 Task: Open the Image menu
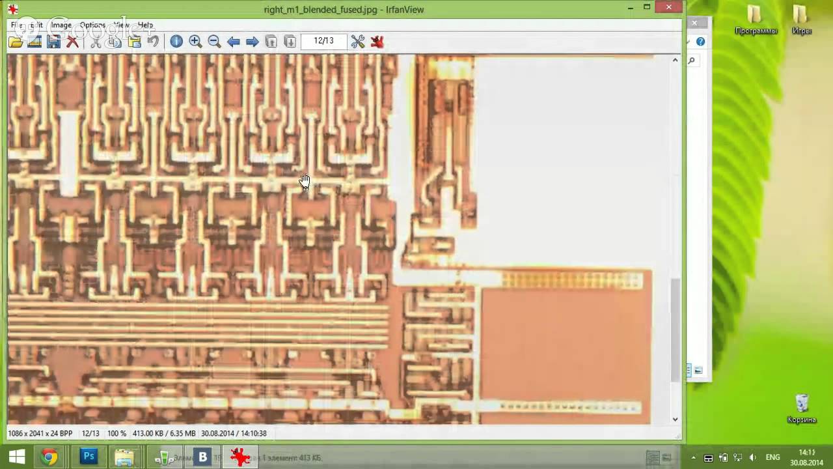tap(61, 25)
